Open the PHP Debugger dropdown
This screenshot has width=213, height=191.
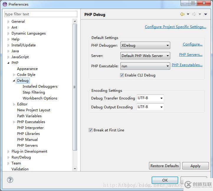pos(145,45)
